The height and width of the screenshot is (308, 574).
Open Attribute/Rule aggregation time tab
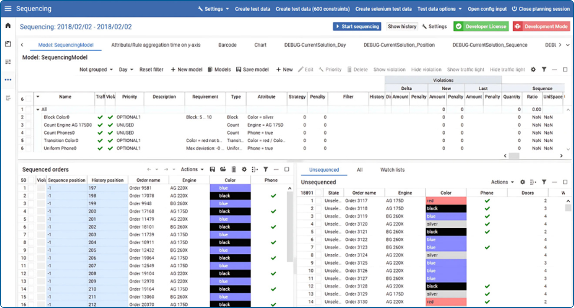[156, 45]
